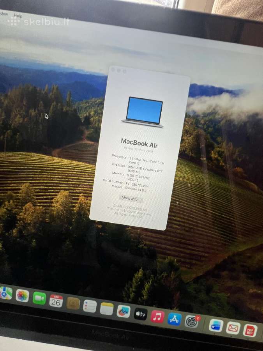Viewport: 263px width, 351px height.
Task: Minimize the About This Mac window
Action: point(119,71)
